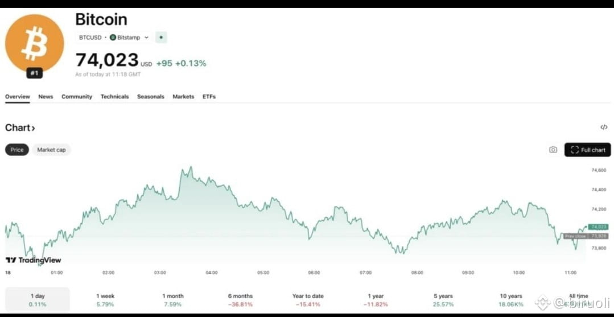Select the Year to date range
614x317 pixels.
308,300
